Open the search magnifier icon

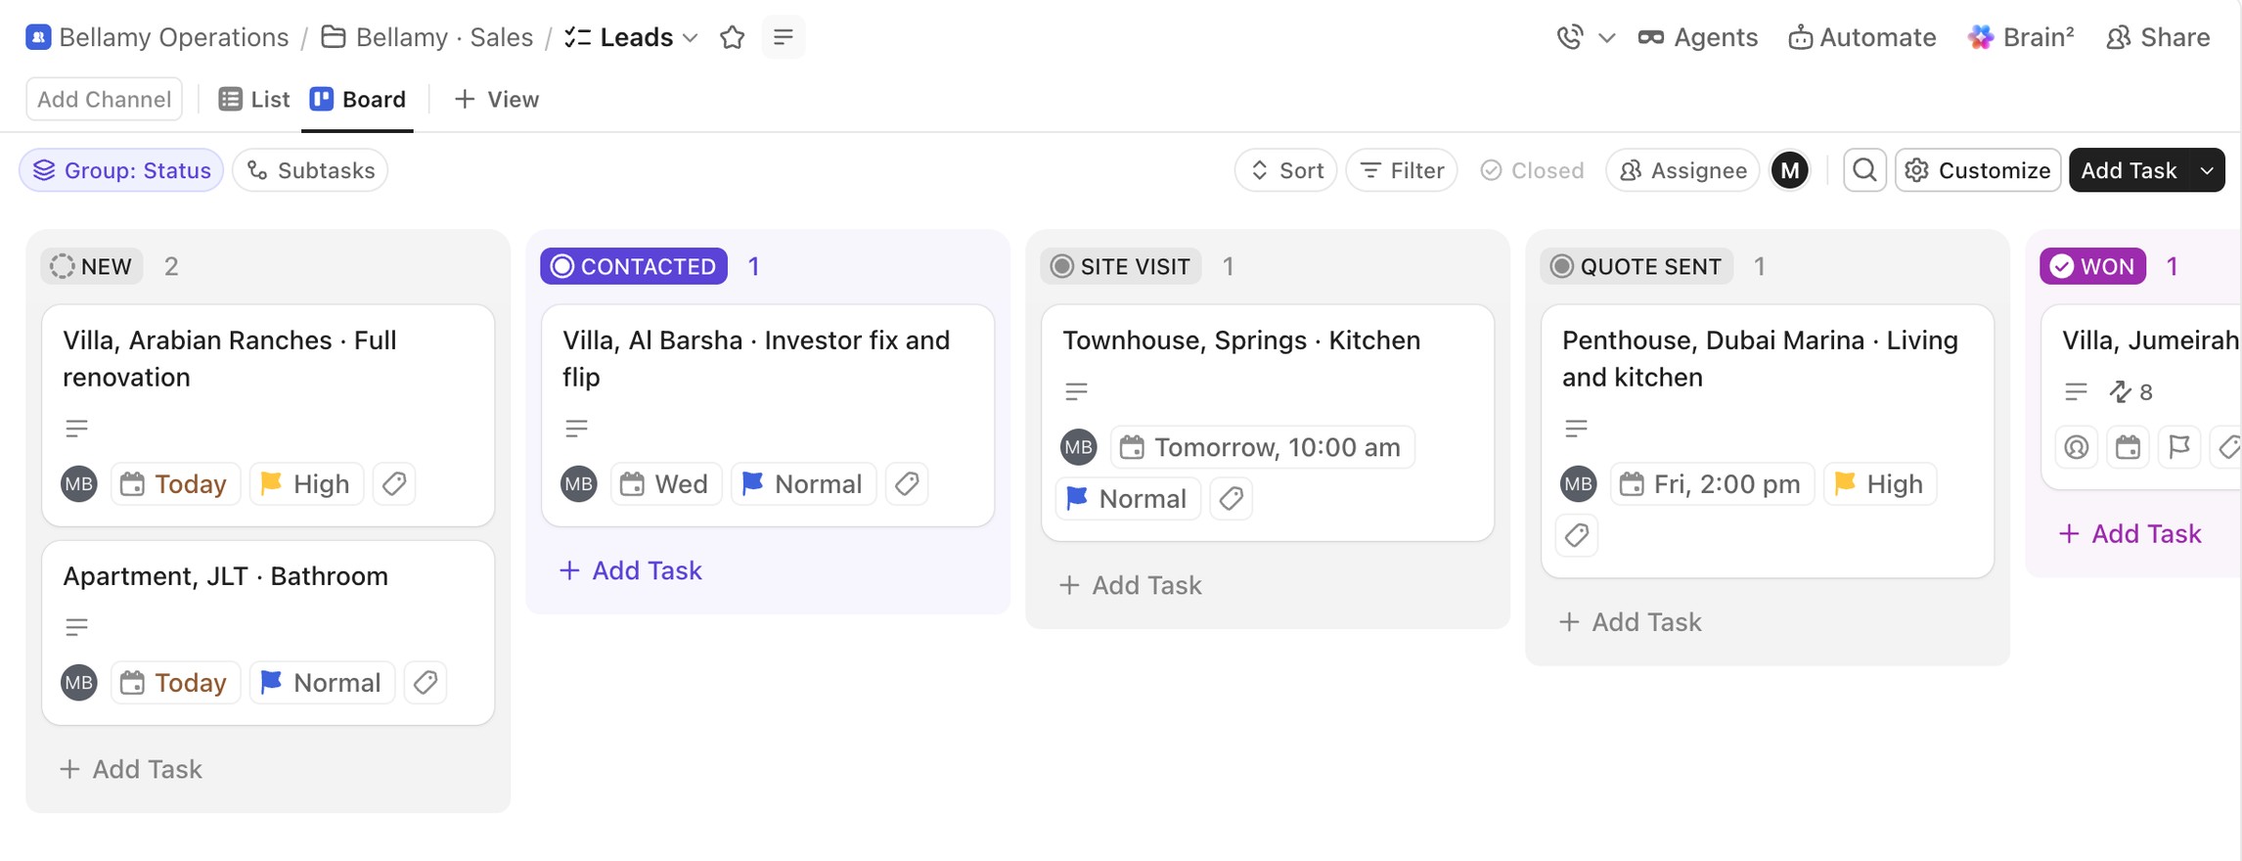click(x=1864, y=170)
